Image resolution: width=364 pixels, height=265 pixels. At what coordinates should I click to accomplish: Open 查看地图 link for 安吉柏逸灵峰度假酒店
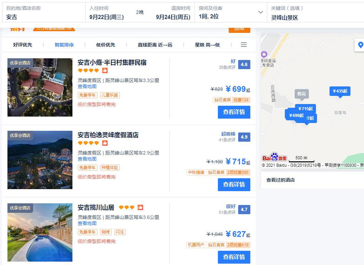pyautogui.click(x=87, y=159)
